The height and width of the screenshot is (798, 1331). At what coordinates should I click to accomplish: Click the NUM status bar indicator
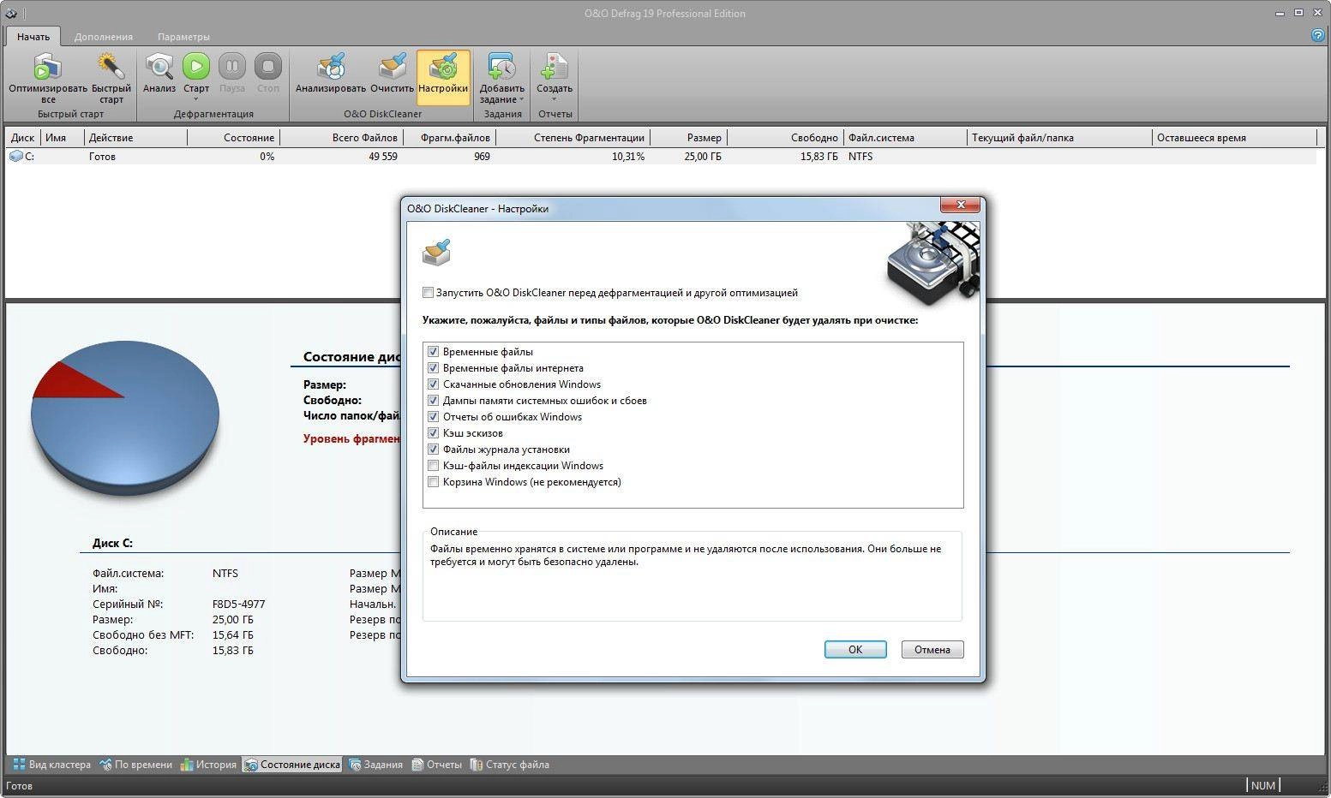pos(1263,785)
